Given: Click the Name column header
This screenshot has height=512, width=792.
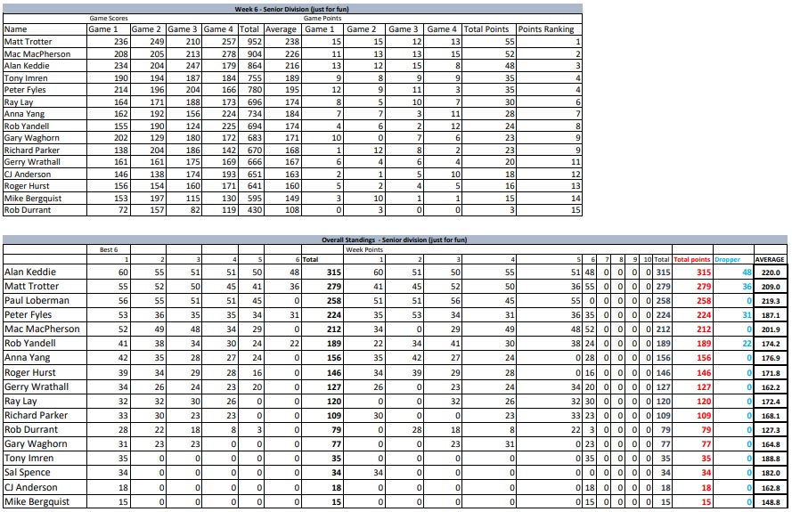Looking at the screenshot, I should [x=16, y=29].
